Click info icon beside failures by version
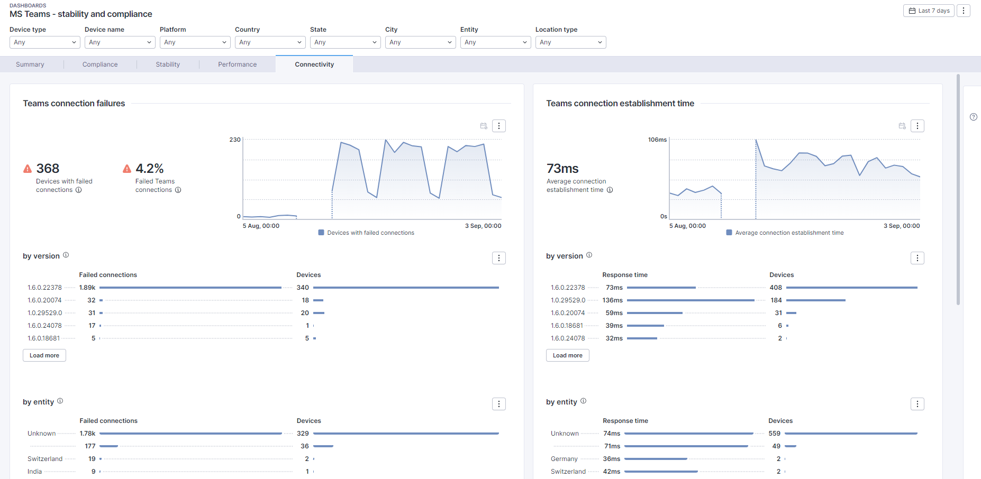The height and width of the screenshot is (479, 981). tap(66, 255)
